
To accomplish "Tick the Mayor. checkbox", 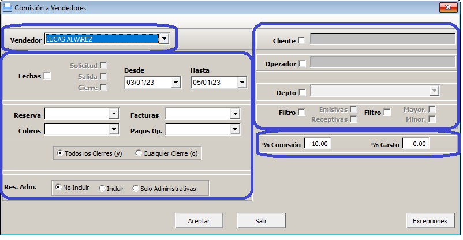I will point(432,110).
